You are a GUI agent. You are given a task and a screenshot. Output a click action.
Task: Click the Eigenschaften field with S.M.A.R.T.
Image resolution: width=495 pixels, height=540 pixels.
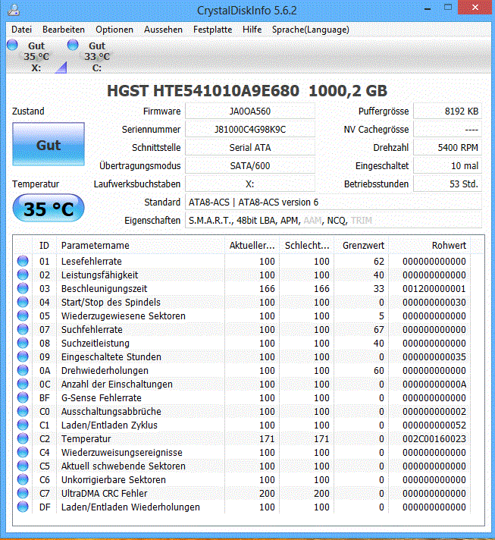point(334,221)
